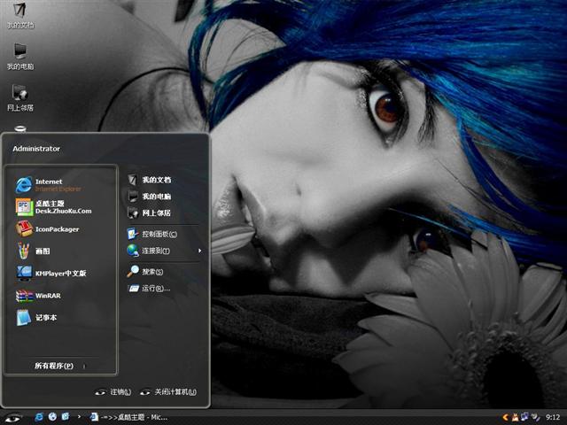Viewport: 567px width, 425px height.
Task: Open 网上邻居 desktop icon
Action: pyautogui.click(x=19, y=96)
